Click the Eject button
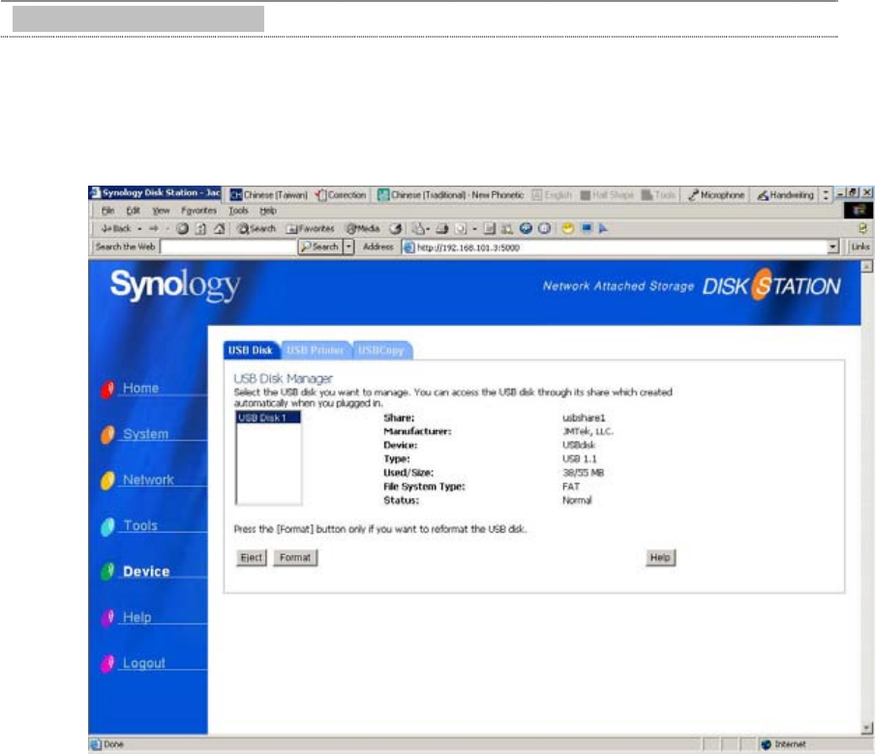 251,558
